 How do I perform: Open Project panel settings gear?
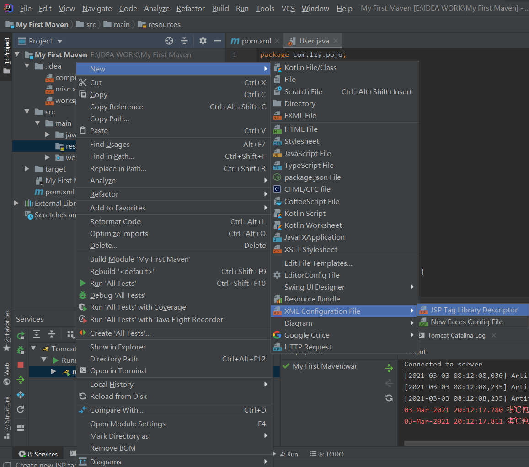(203, 41)
